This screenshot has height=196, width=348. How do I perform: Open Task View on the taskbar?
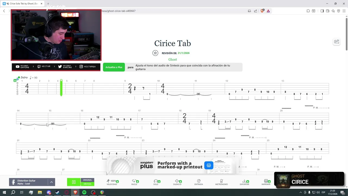click(x=22, y=192)
